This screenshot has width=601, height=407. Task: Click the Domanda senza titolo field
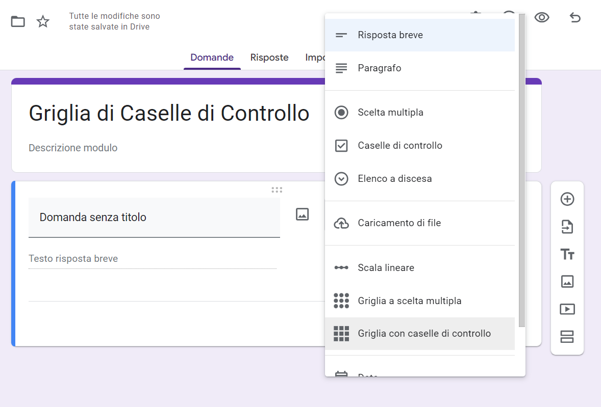[154, 218]
